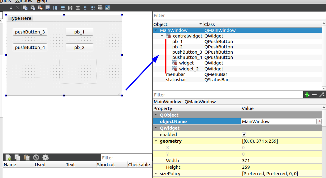Activate the Edit Tab Order tool
This screenshot has height=178, width=326.
tap(48, 8)
